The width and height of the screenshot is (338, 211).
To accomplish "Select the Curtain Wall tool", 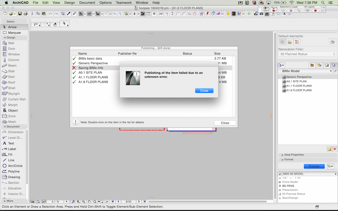I will click(14, 99).
